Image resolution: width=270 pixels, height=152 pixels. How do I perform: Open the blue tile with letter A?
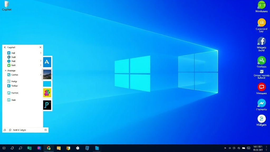(x=47, y=62)
